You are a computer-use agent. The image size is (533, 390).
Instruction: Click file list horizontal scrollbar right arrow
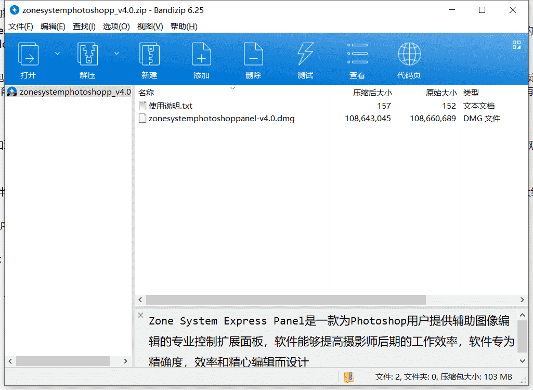coord(522,300)
